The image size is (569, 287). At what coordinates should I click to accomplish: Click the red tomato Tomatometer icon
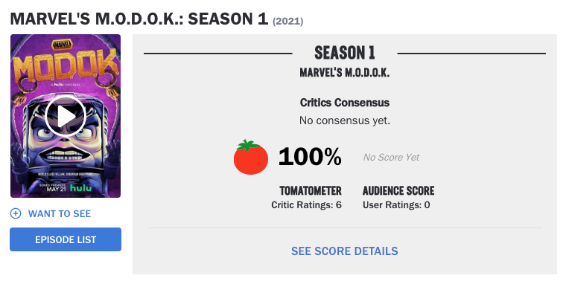[251, 158]
